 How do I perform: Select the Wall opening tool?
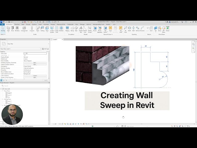pyautogui.click(x=133, y=29)
